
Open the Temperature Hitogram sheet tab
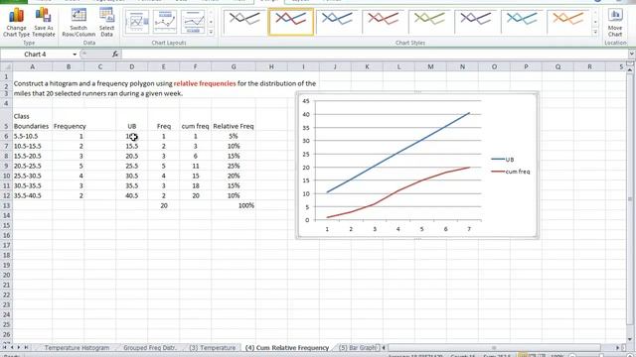point(77,348)
